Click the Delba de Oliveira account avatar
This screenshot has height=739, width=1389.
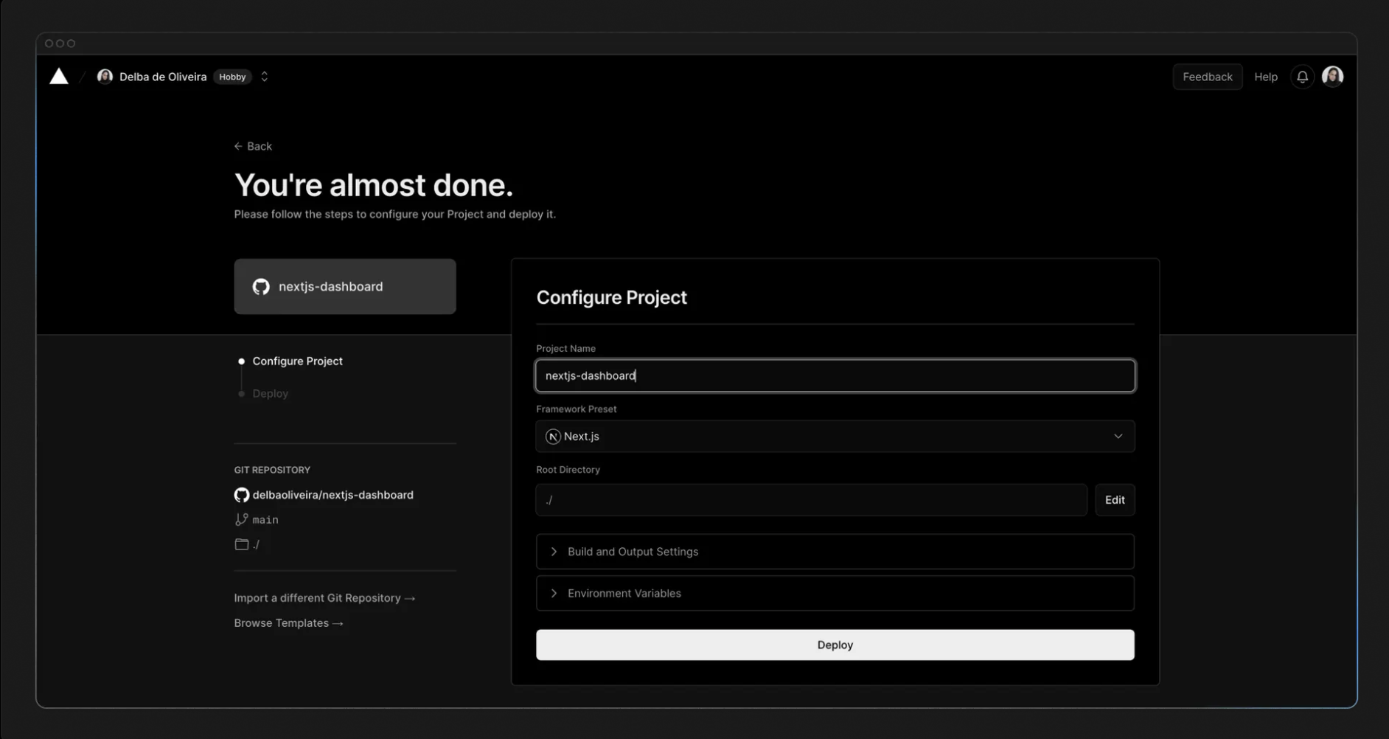[105, 77]
